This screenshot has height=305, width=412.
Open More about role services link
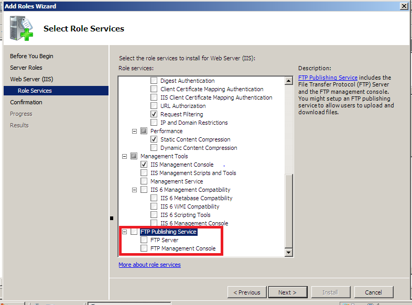(x=149, y=265)
